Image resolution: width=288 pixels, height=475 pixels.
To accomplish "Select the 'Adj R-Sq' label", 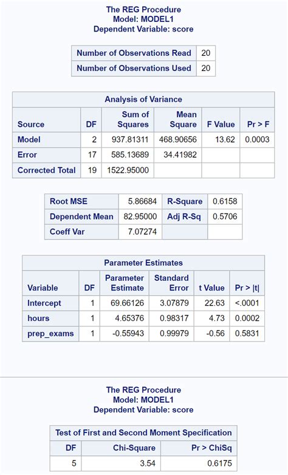I will [184, 217].
